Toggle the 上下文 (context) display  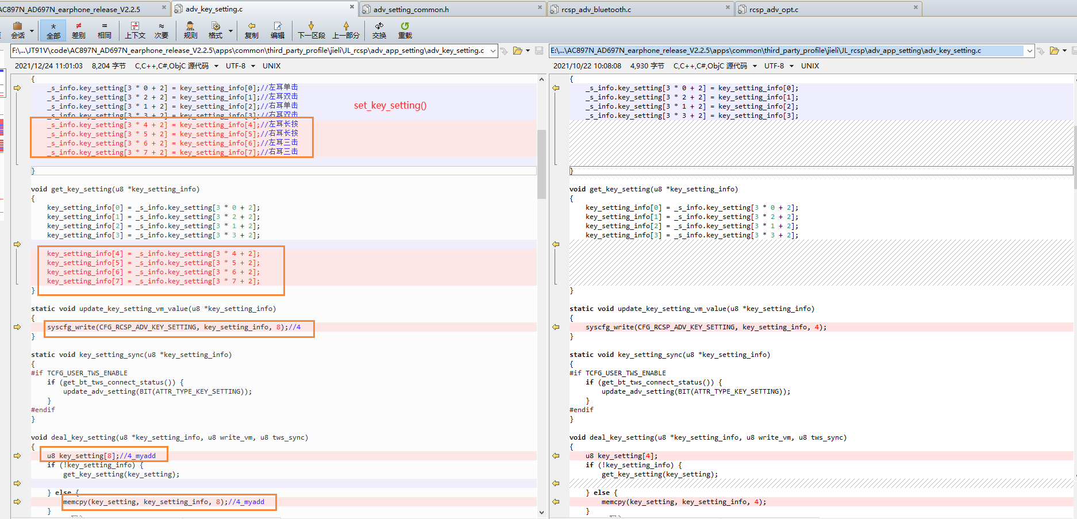tap(135, 30)
